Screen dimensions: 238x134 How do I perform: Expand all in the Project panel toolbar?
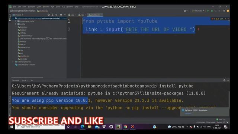tap(52, 15)
